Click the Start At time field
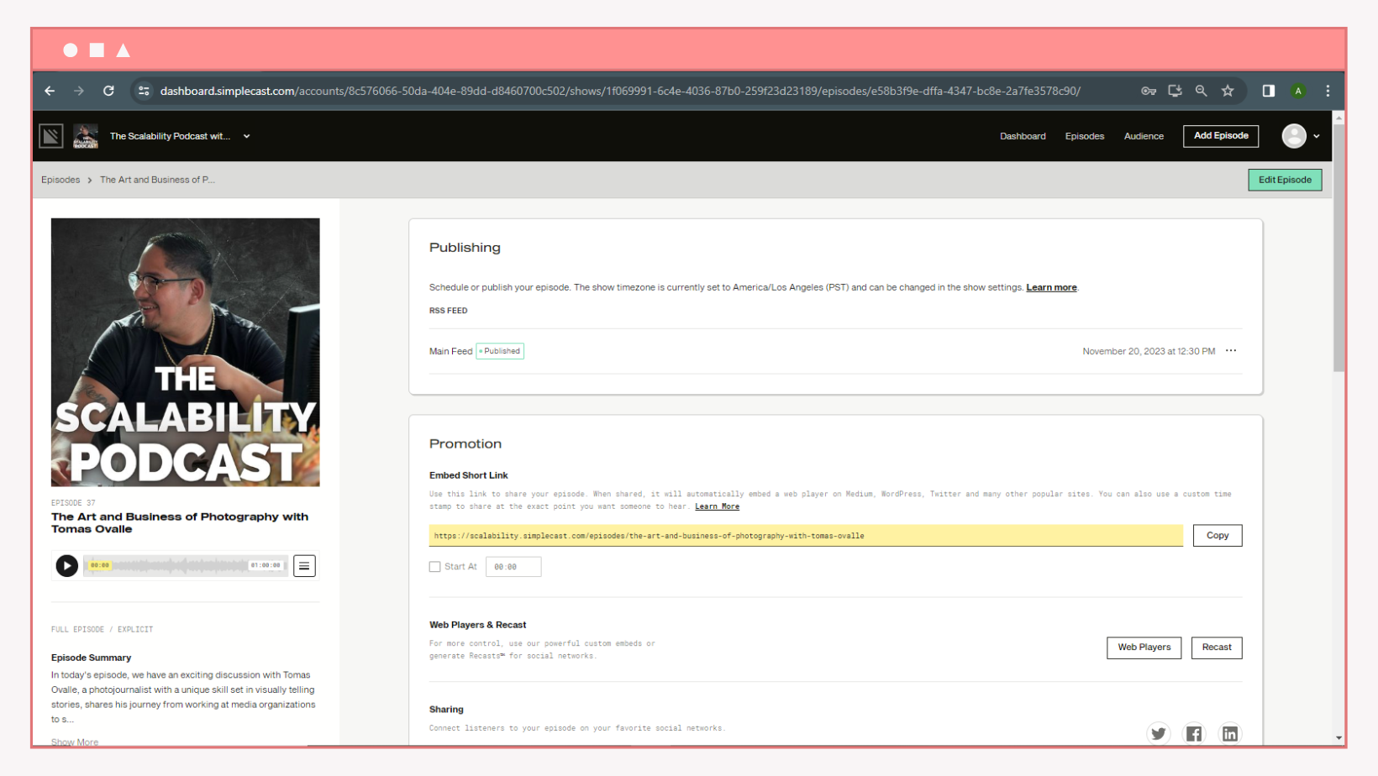Image resolution: width=1378 pixels, height=776 pixels. click(x=513, y=567)
